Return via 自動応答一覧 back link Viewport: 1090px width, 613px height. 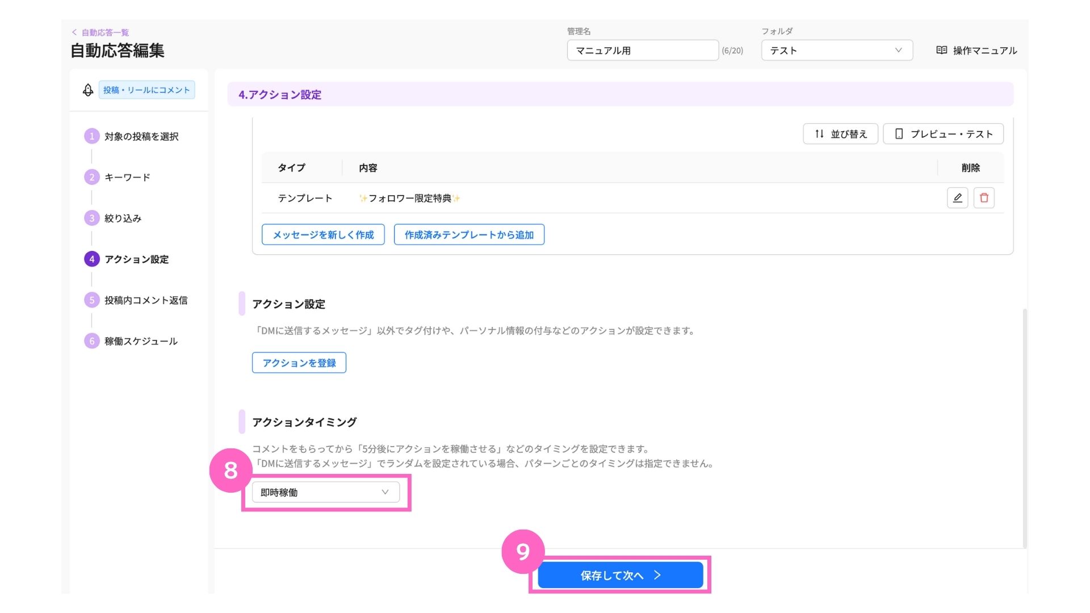click(101, 32)
